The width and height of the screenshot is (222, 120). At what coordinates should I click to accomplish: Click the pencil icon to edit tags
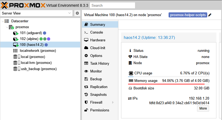coord(210,15)
